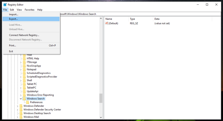Choose Print... from the File menu
Viewport: 223px width, 121px height.
[31, 46]
